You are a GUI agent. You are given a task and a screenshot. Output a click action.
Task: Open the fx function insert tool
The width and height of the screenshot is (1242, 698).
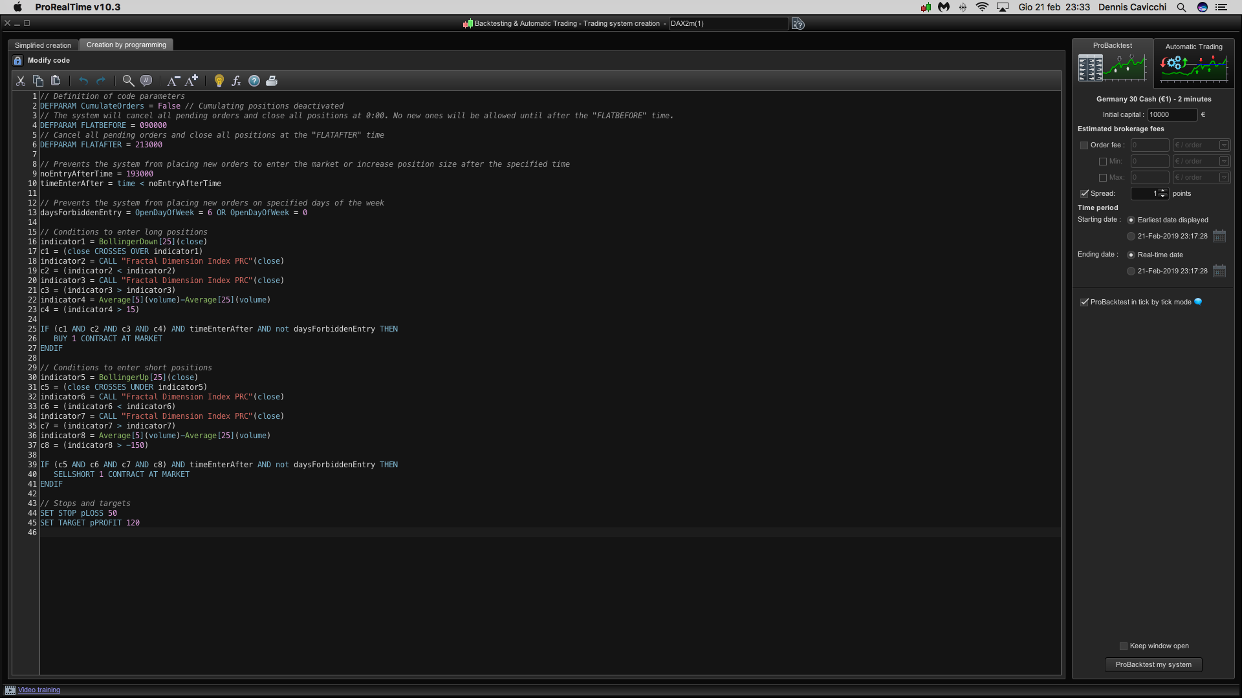coord(236,81)
